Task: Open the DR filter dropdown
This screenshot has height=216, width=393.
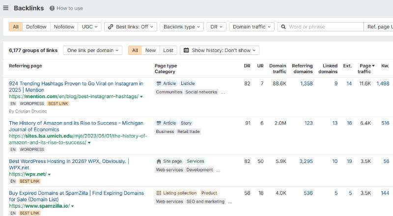Action: click(x=216, y=27)
